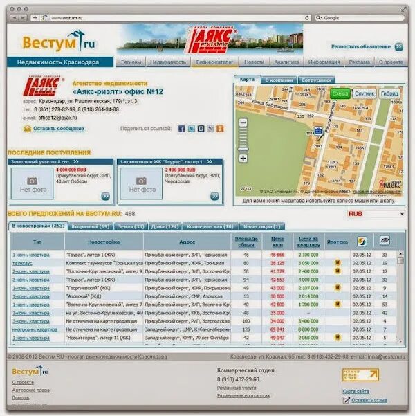
Task: Click the Разместить объявление link
Action: click(361, 46)
